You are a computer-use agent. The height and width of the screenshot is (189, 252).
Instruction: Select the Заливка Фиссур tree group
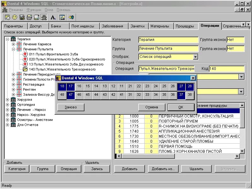tap(39, 94)
